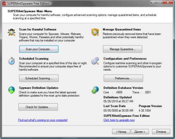Click the last scan date 00/00/0000 text
175x139 pixels.
(118, 111)
